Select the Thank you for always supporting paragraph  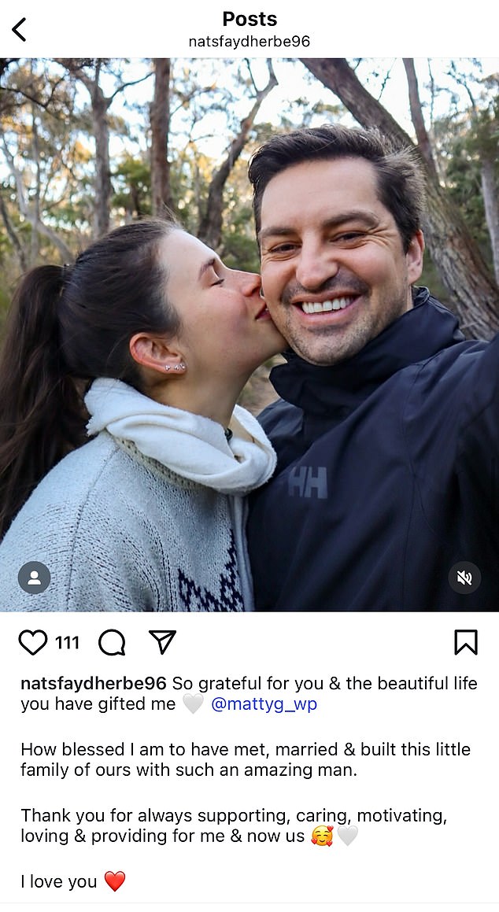(x=234, y=826)
